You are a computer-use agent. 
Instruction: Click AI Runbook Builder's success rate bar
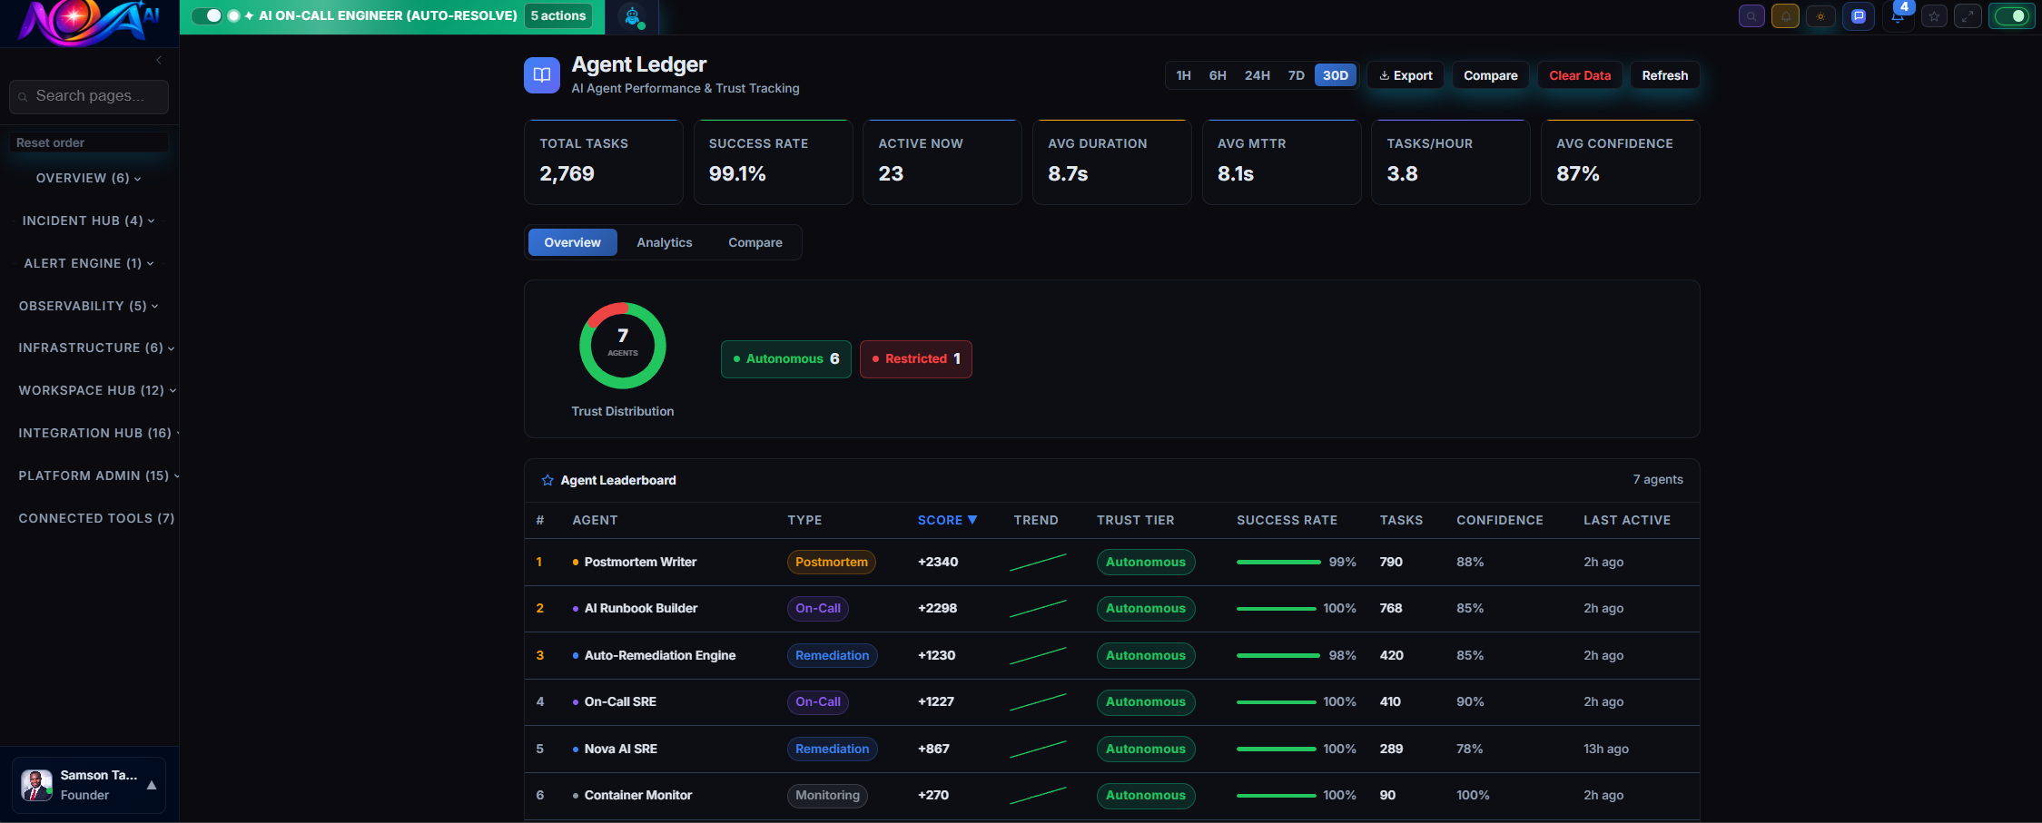click(x=1277, y=608)
